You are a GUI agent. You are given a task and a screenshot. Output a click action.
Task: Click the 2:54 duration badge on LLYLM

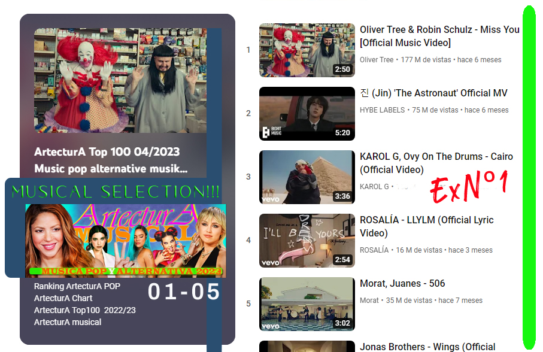click(342, 260)
